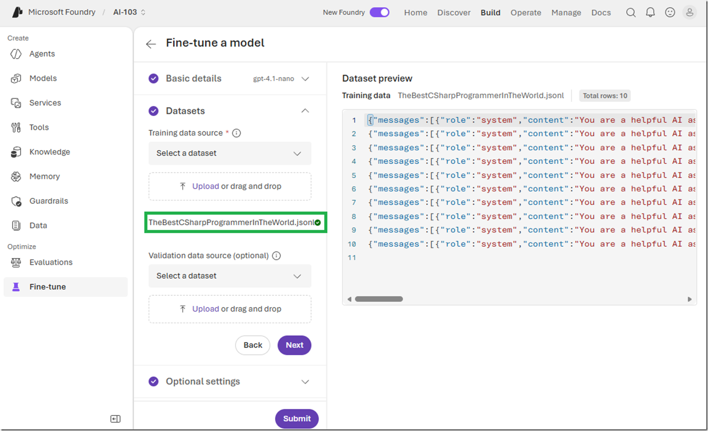Click the Total rows: 10 badge
Viewport: 708px width, 431px height.
point(605,96)
